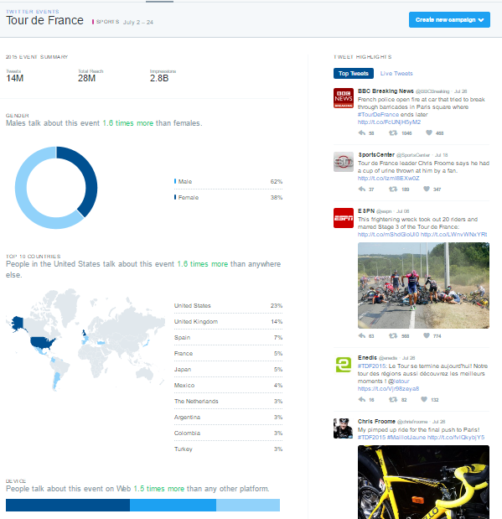Viewport: 502px width, 519px height.
Task: Open the @letour mention link
Action: tap(398, 381)
